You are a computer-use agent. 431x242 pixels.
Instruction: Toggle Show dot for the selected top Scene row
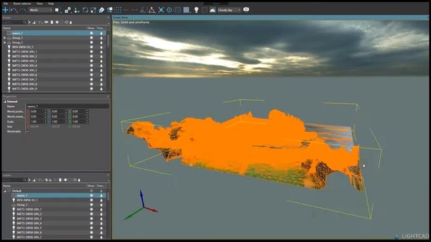point(92,33)
